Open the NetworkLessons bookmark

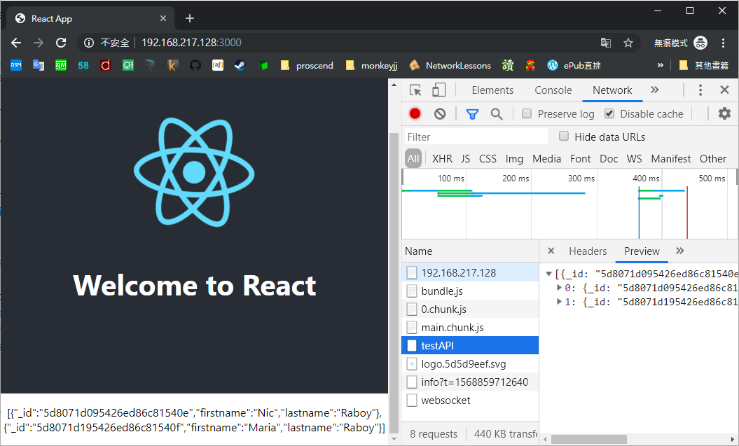(x=450, y=65)
